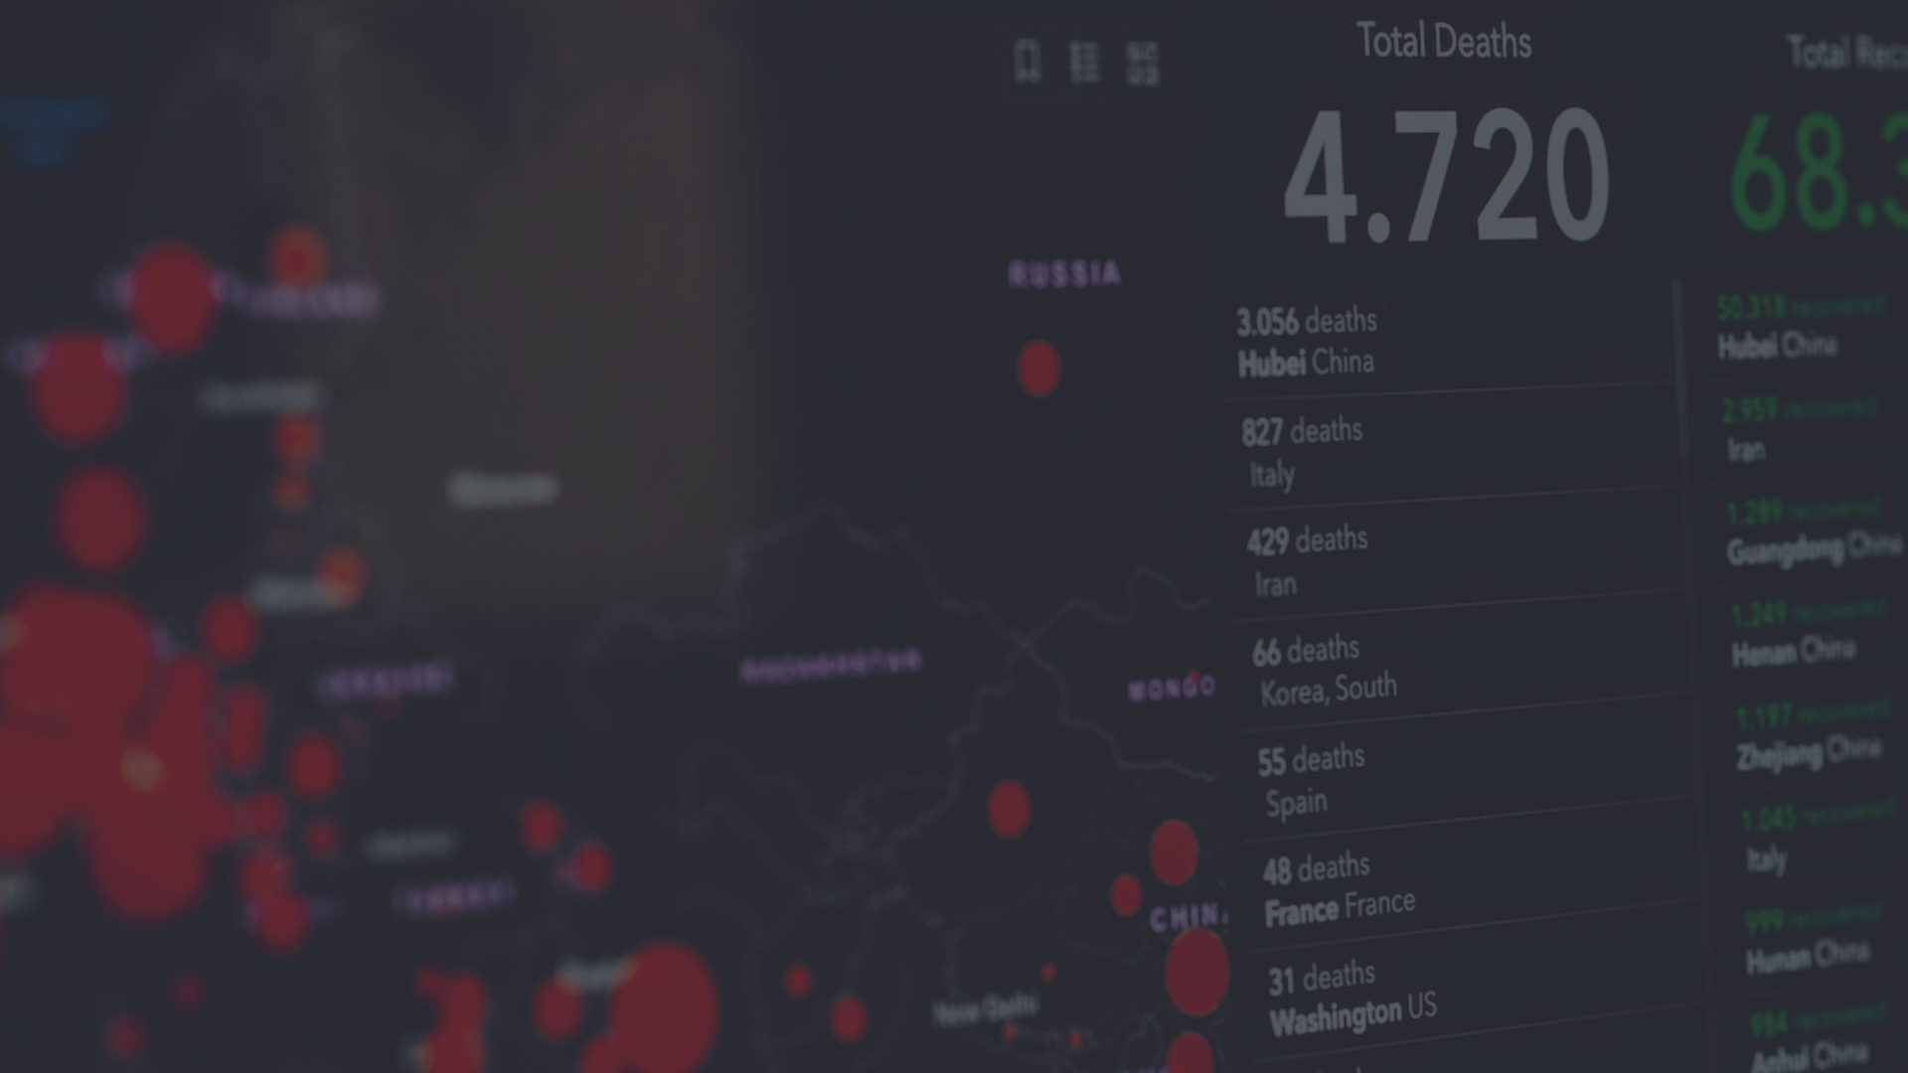This screenshot has width=1908, height=1073.
Task: Select the Guangdong China recovered entry
Action: pyautogui.click(x=1811, y=532)
